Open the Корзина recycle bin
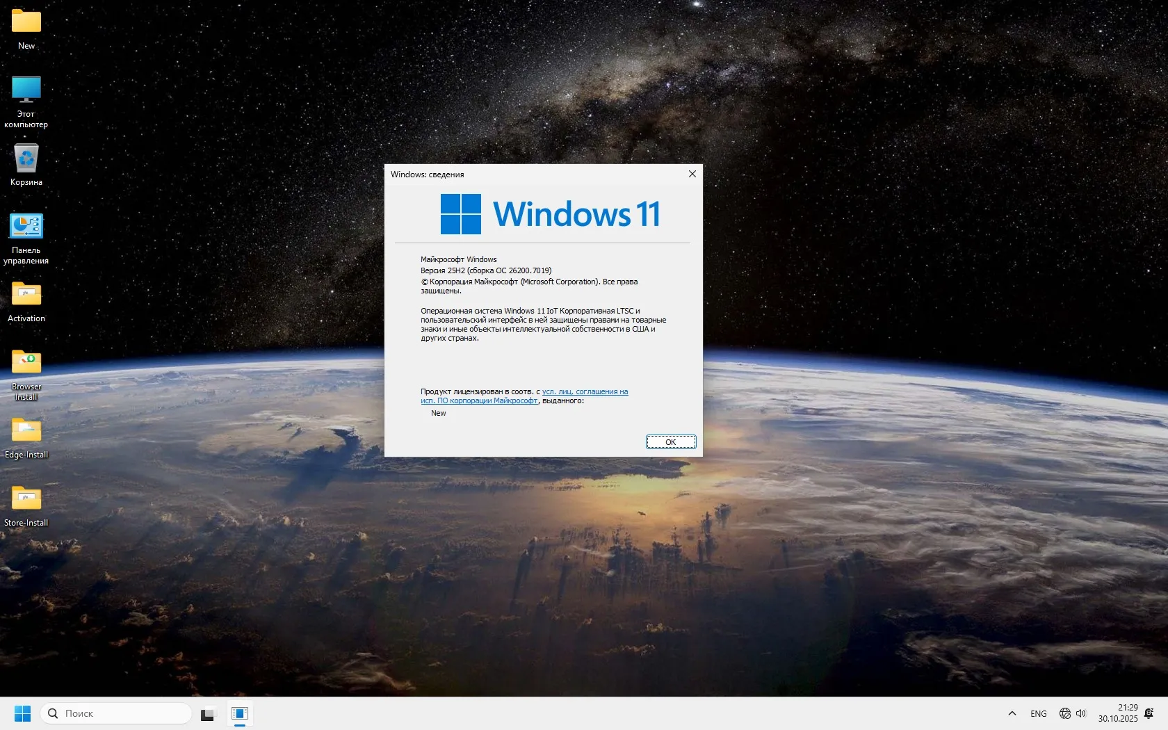This screenshot has width=1168, height=730. pos(26,158)
